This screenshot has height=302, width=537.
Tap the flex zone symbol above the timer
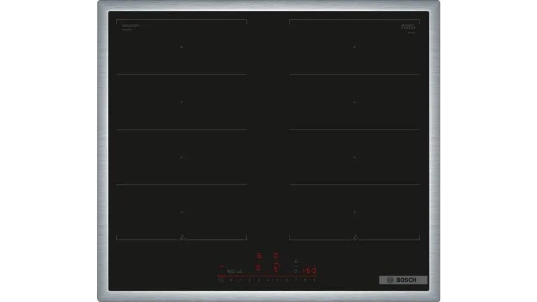tap(296, 261)
